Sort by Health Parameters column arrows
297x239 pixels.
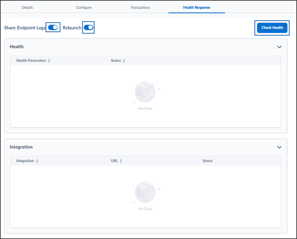pos(49,61)
